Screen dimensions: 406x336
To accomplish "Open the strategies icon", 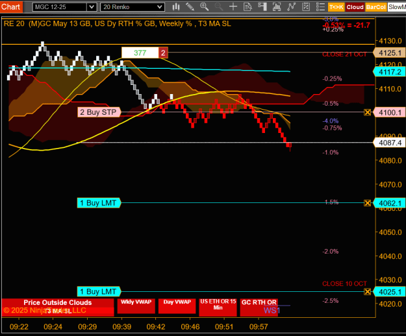I will point(306,6).
